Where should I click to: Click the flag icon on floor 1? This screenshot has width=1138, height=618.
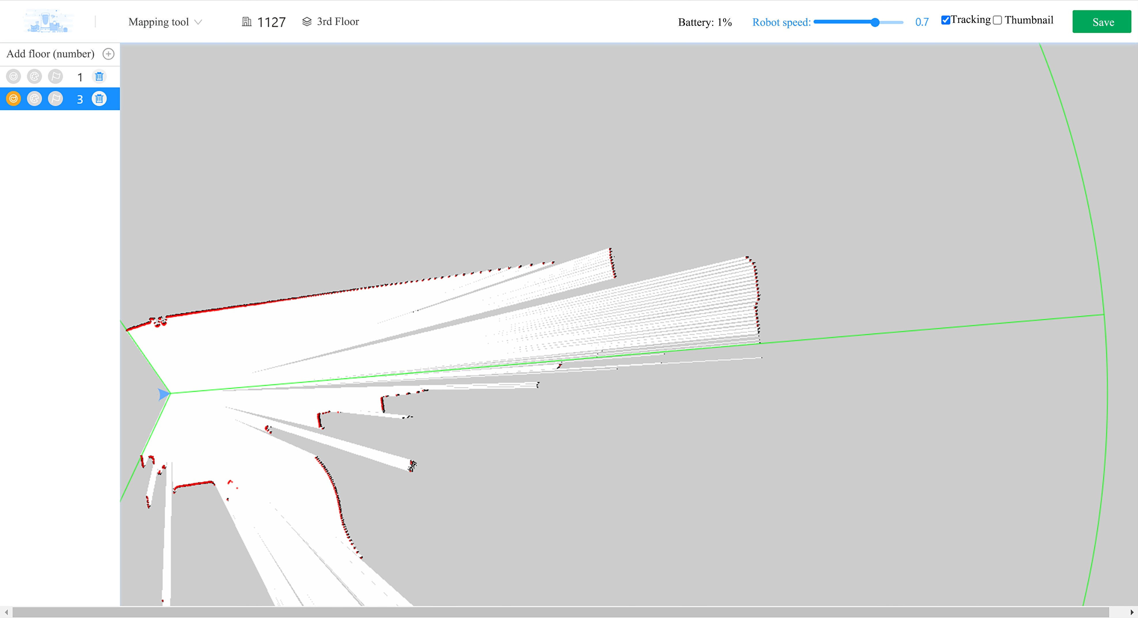pyautogui.click(x=55, y=77)
